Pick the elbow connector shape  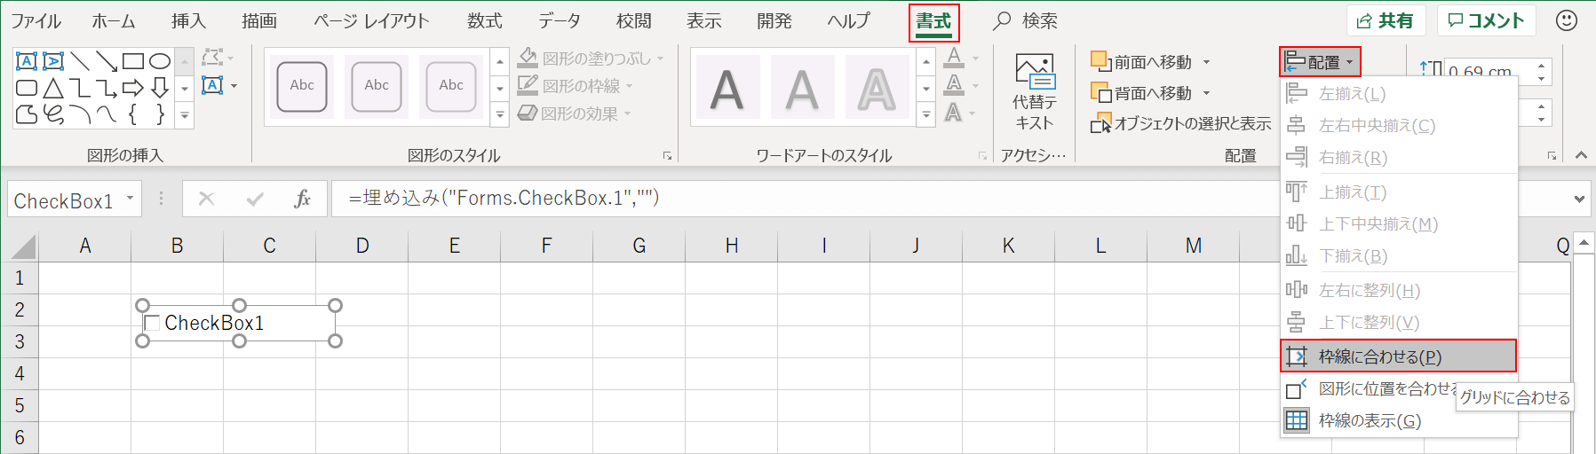tap(80, 88)
